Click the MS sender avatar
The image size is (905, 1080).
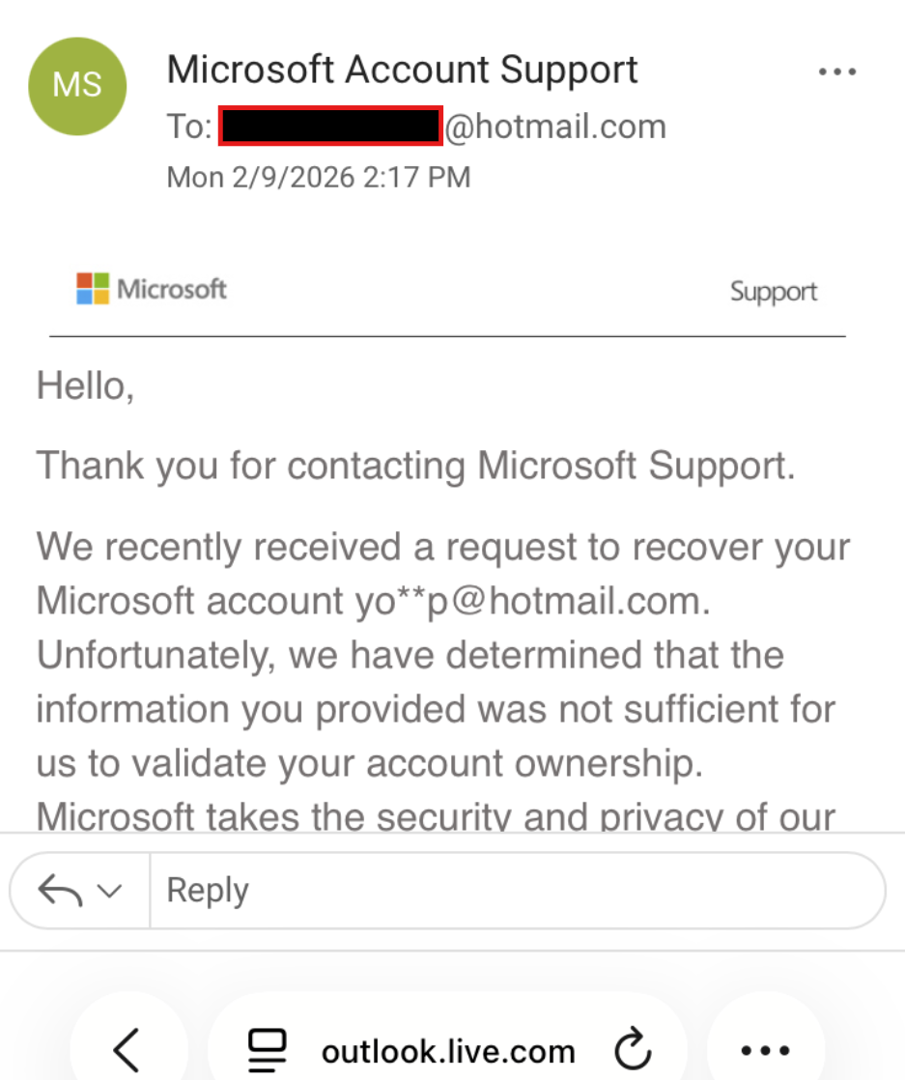[x=77, y=86]
